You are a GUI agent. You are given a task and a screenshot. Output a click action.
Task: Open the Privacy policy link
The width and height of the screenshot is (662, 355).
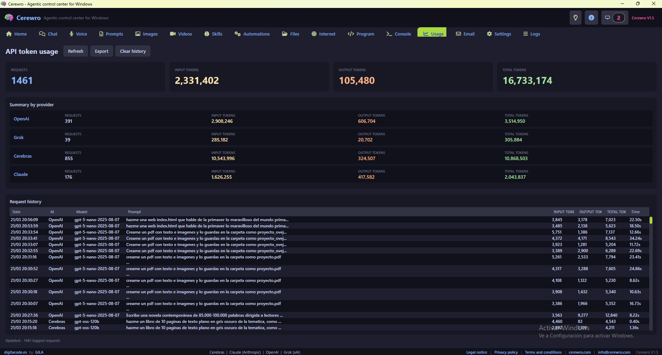pyautogui.click(x=506, y=352)
